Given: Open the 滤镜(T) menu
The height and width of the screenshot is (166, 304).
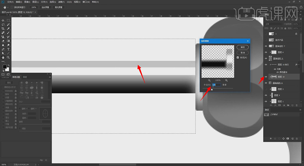Looking at the screenshot, I should 61,2.
